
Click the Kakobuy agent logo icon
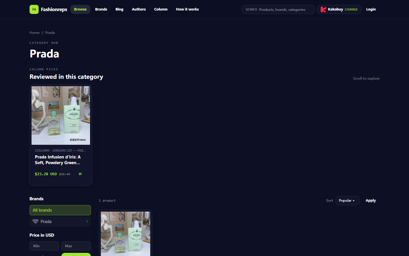coord(323,9)
